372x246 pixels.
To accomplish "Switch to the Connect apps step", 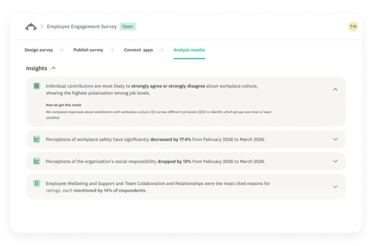I will tap(139, 50).
